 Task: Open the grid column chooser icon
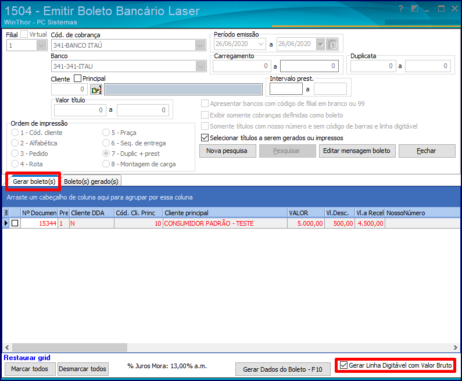pyautogui.click(x=6, y=213)
